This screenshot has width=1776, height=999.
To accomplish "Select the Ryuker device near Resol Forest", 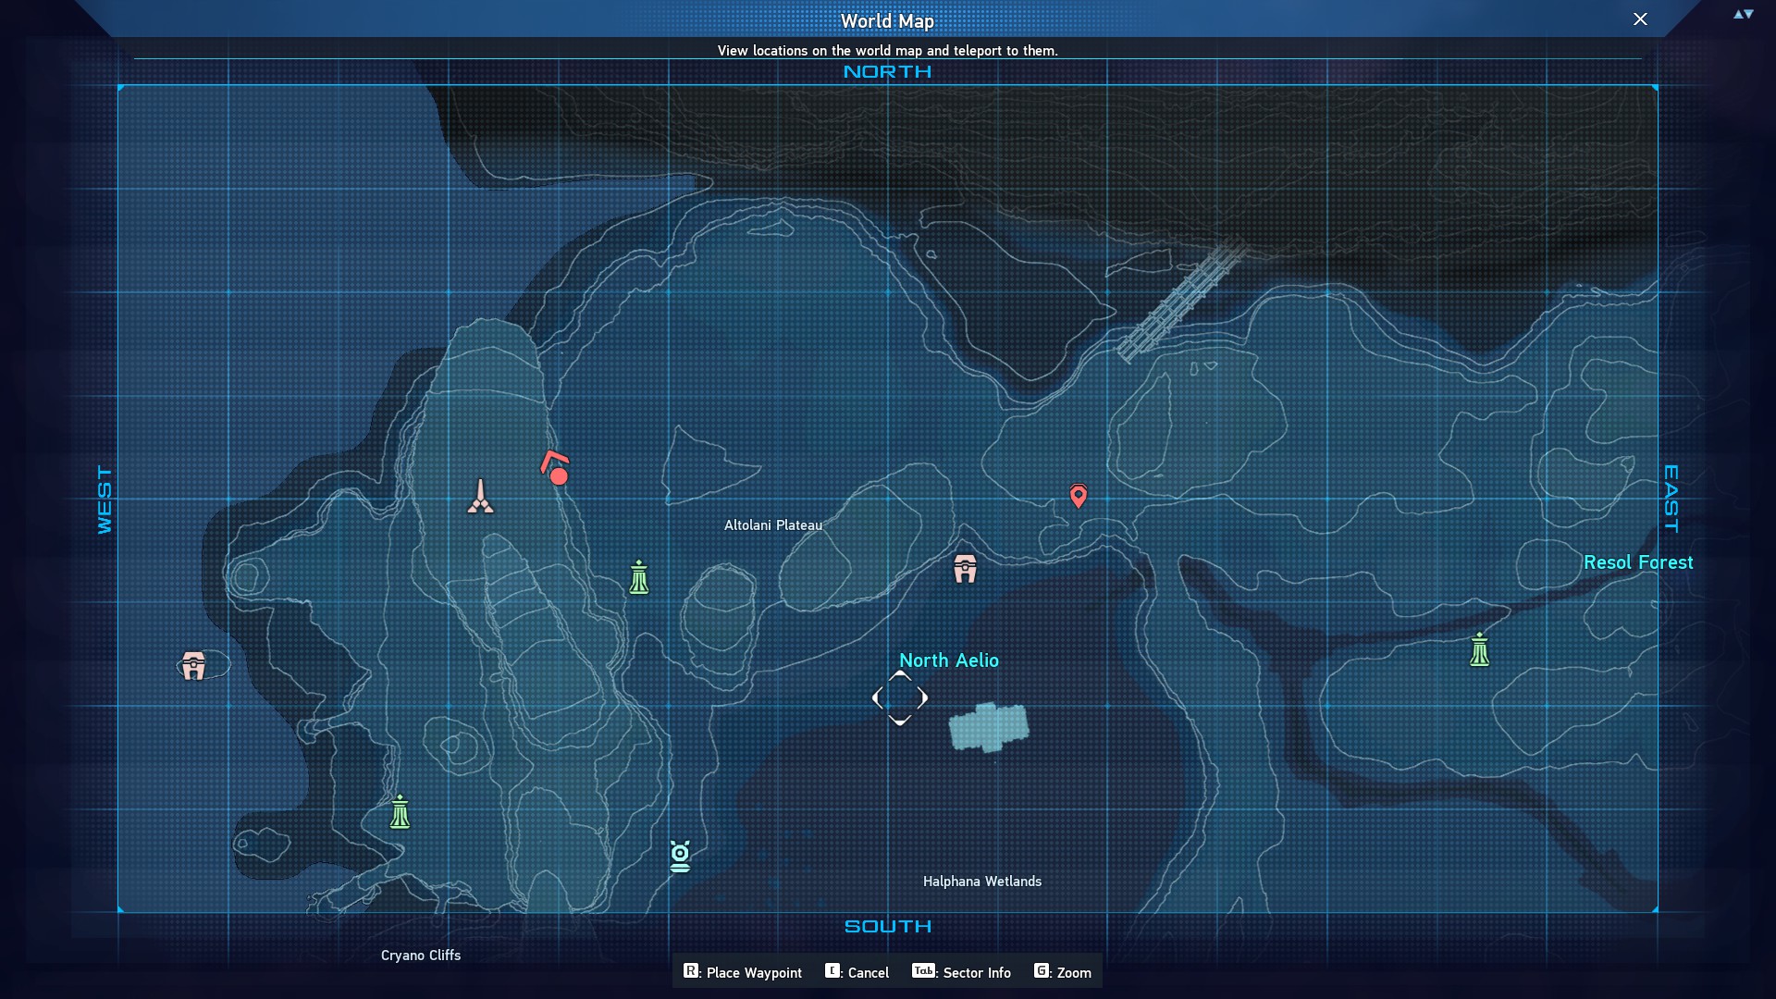I will click(x=1479, y=649).
